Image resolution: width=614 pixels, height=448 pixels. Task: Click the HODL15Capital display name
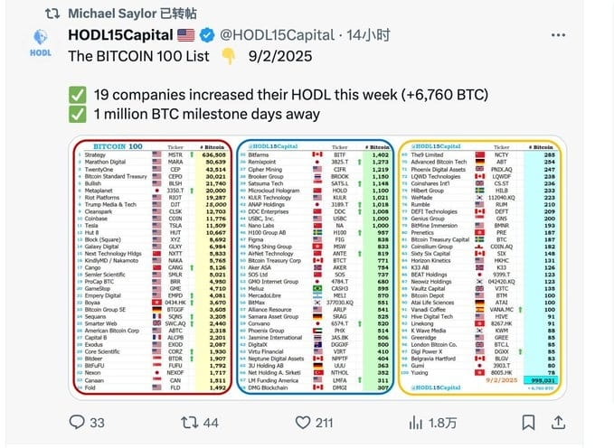120,35
